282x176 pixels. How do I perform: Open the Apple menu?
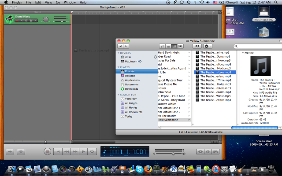point(6,2)
